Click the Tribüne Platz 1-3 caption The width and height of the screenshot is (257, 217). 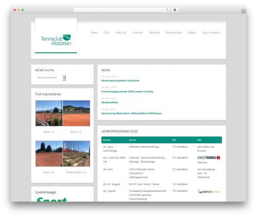click(x=76, y=172)
